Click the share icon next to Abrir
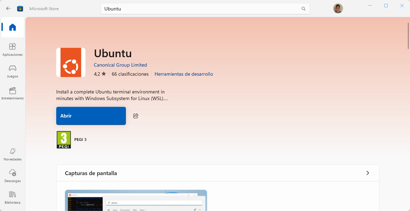The height and width of the screenshot is (211, 410). click(x=136, y=116)
